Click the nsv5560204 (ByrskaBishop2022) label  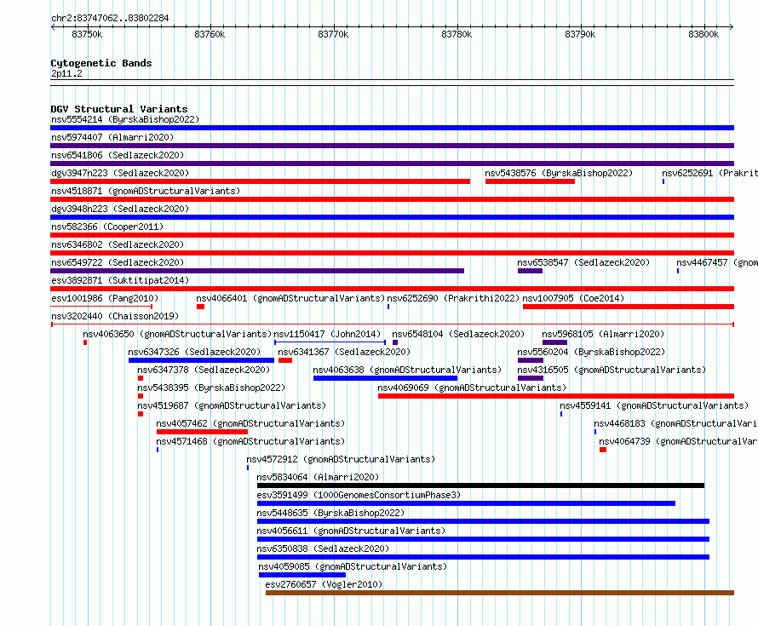591,352
